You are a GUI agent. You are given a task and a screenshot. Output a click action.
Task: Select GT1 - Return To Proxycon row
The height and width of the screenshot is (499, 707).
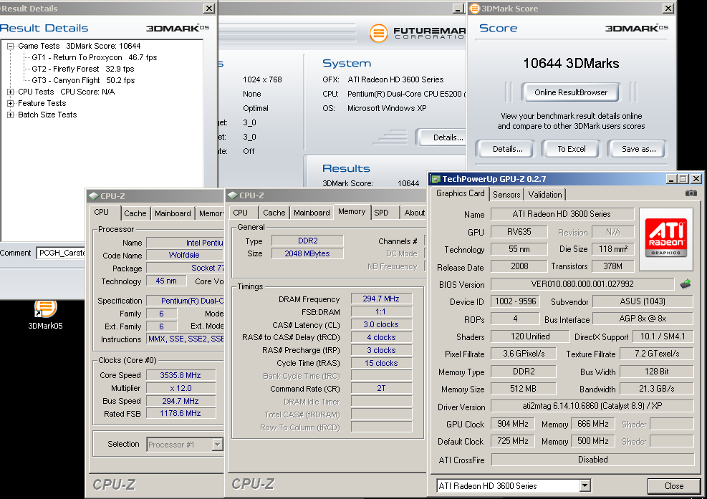(95, 58)
